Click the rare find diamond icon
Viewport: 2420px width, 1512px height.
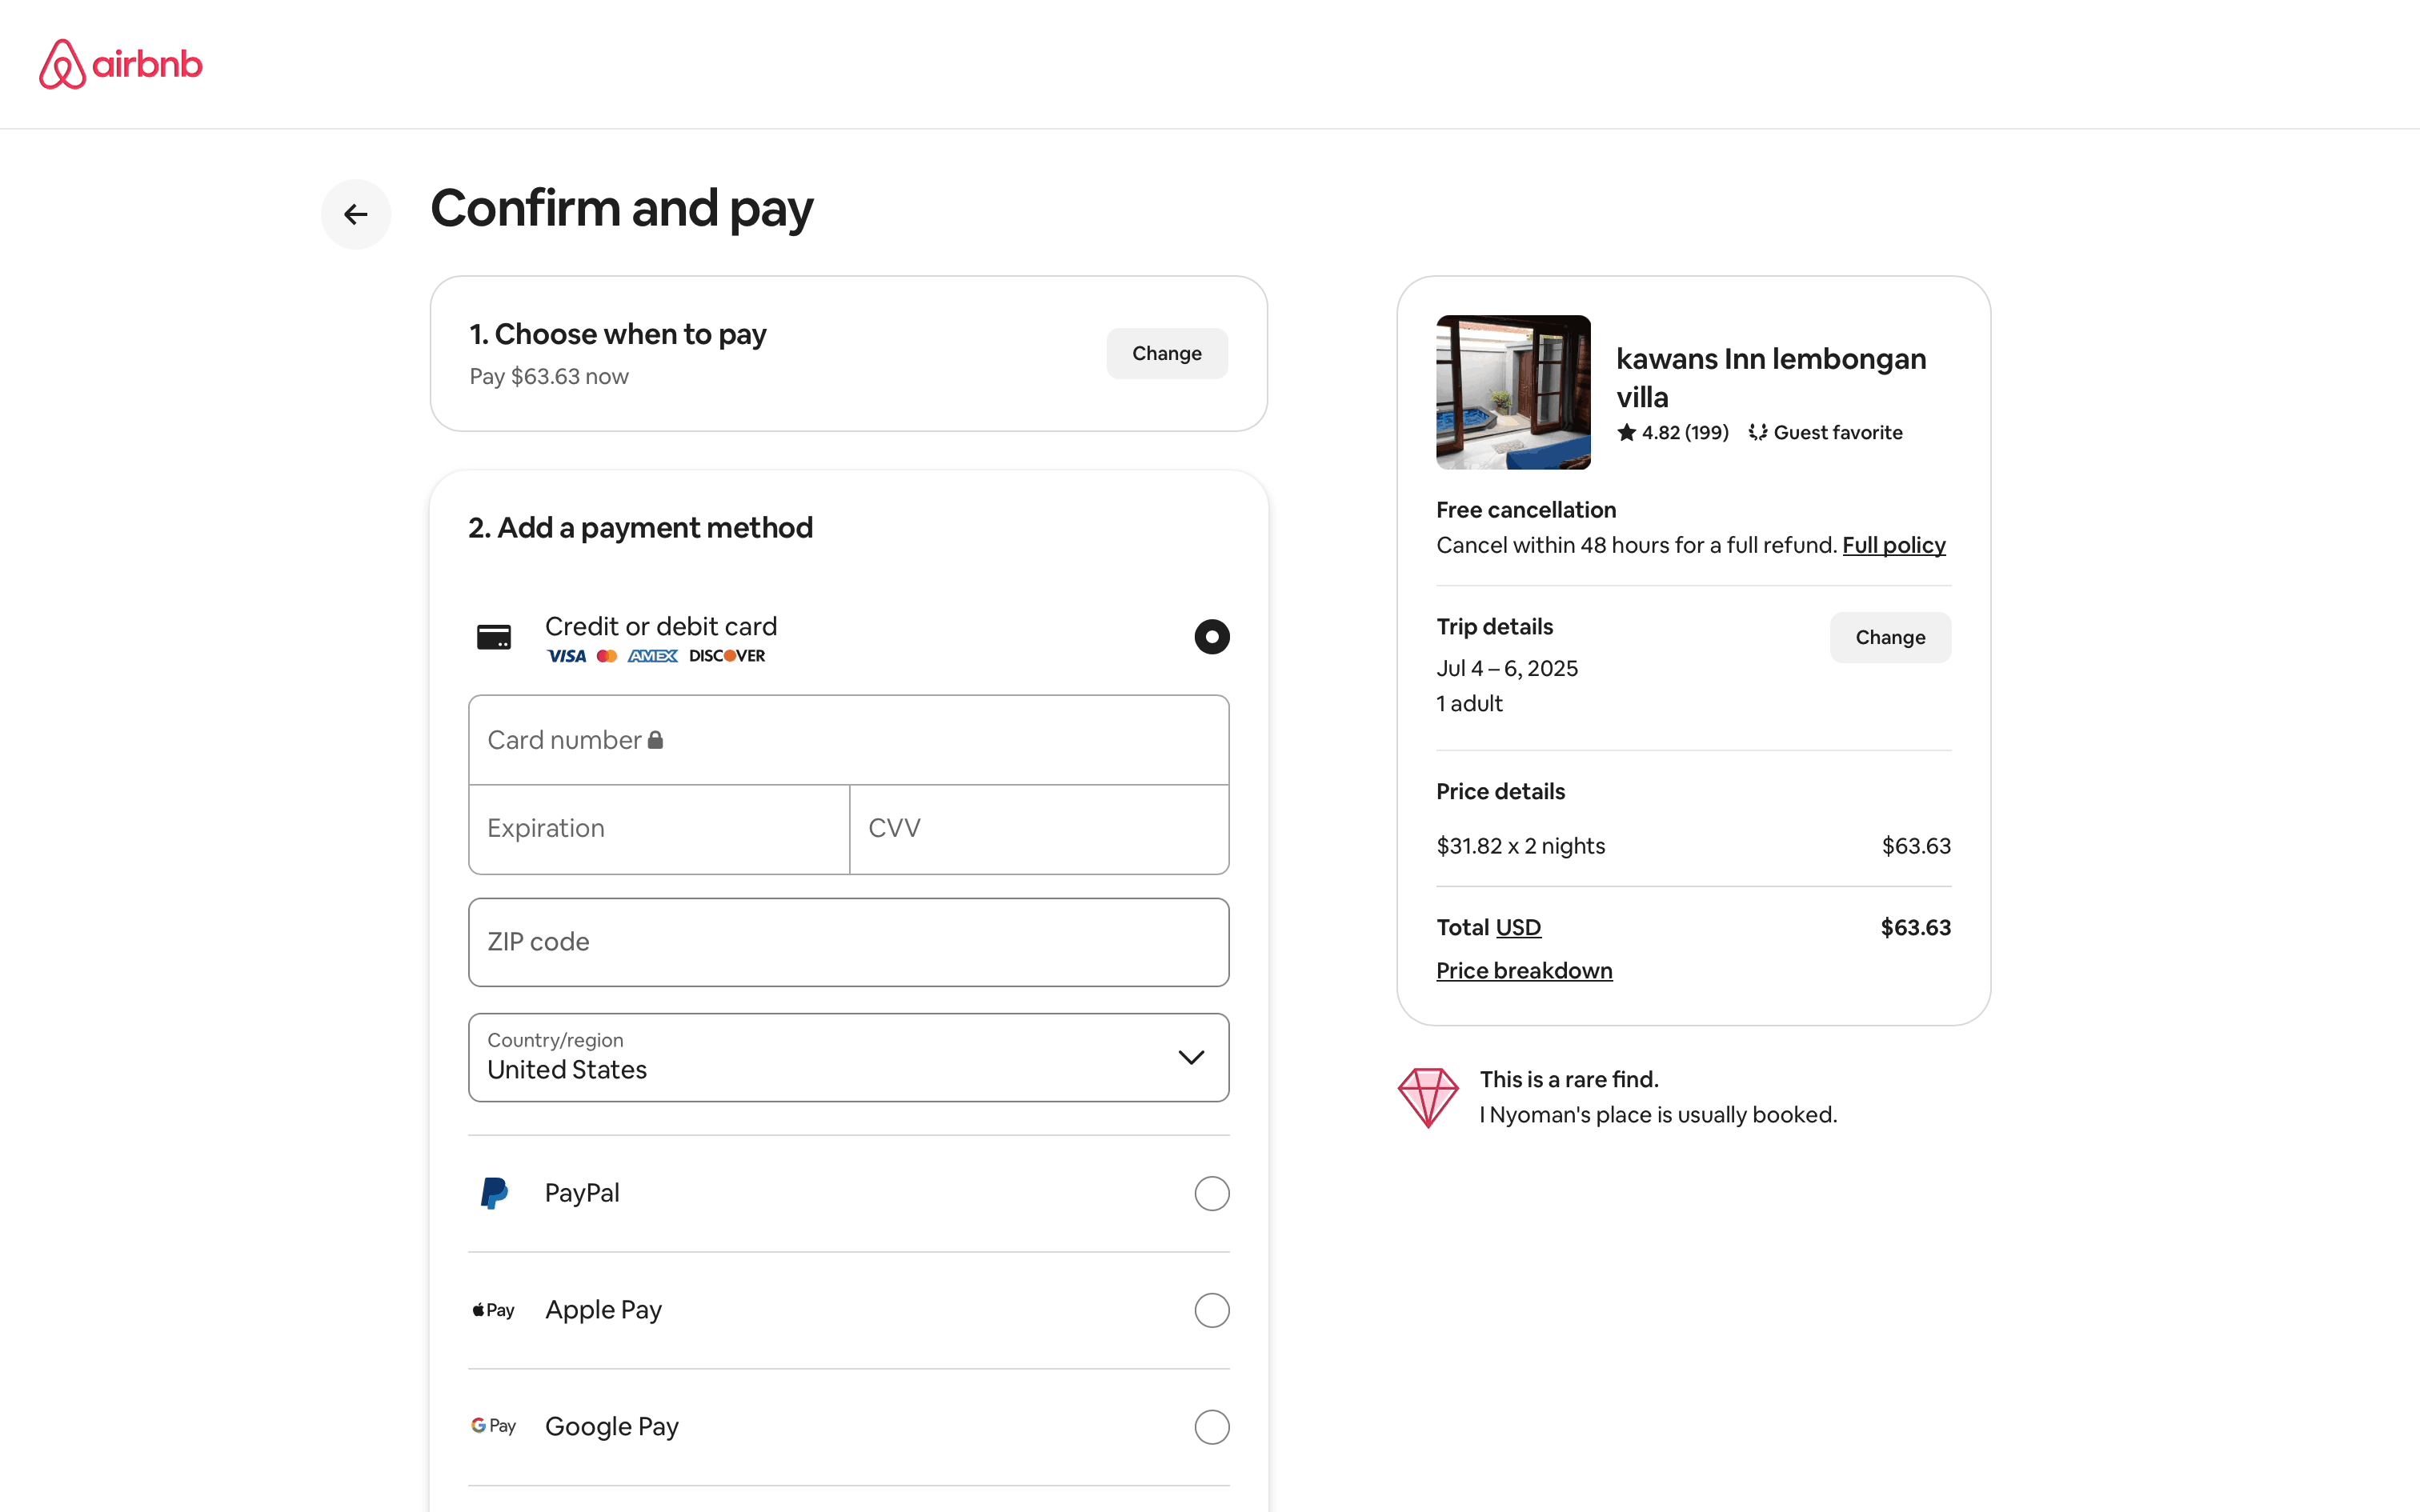pos(1428,1097)
